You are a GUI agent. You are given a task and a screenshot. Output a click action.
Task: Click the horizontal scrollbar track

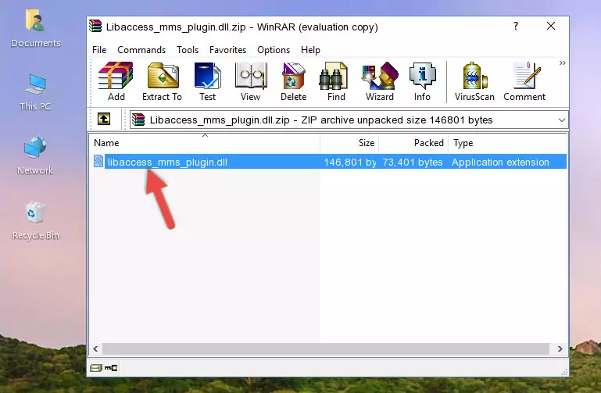325,348
